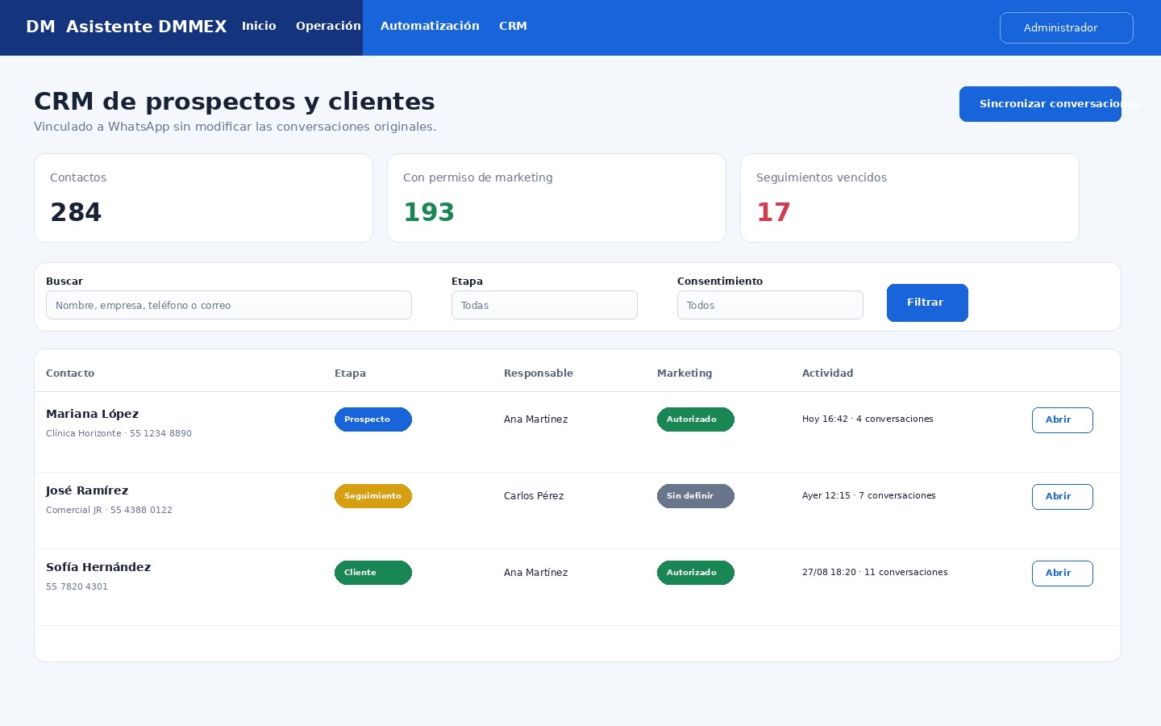Viewport: 1161px width, 726px height.
Task: Focus the Buscar search field
Action: coord(229,305)
